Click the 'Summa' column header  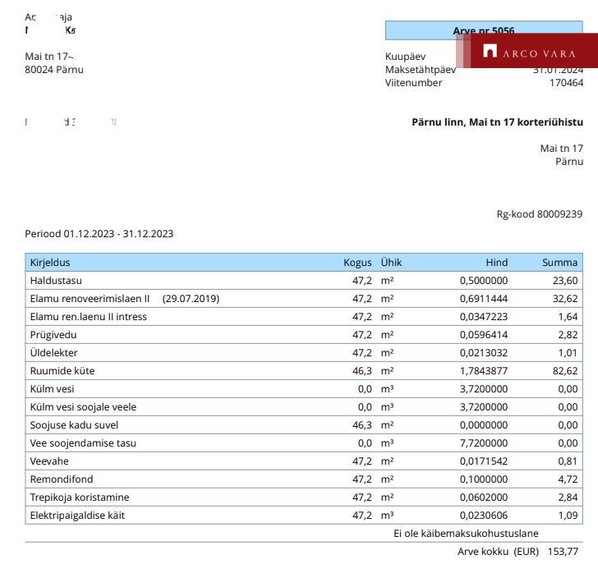(559, 263)
